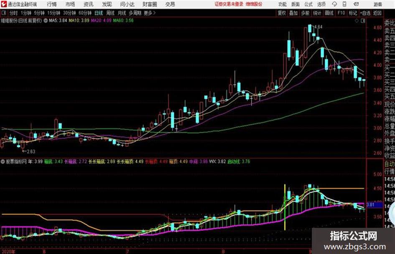Toggle right panel icon above price axis
The image size is (395, 254).
(x=363, y=21)
